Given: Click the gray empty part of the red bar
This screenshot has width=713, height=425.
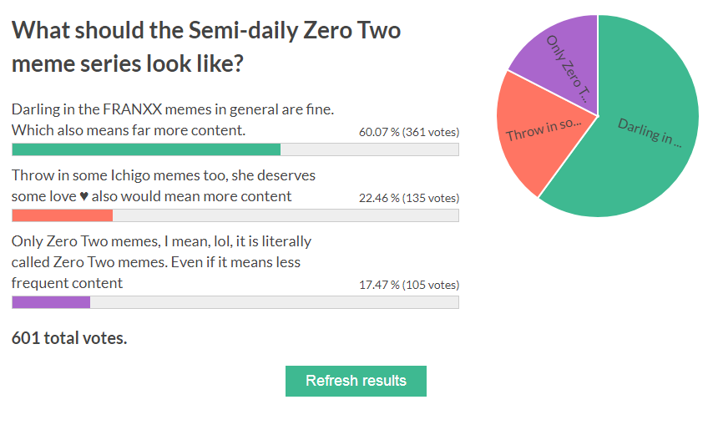Looking at the screenshot, I should coord(285,215).
